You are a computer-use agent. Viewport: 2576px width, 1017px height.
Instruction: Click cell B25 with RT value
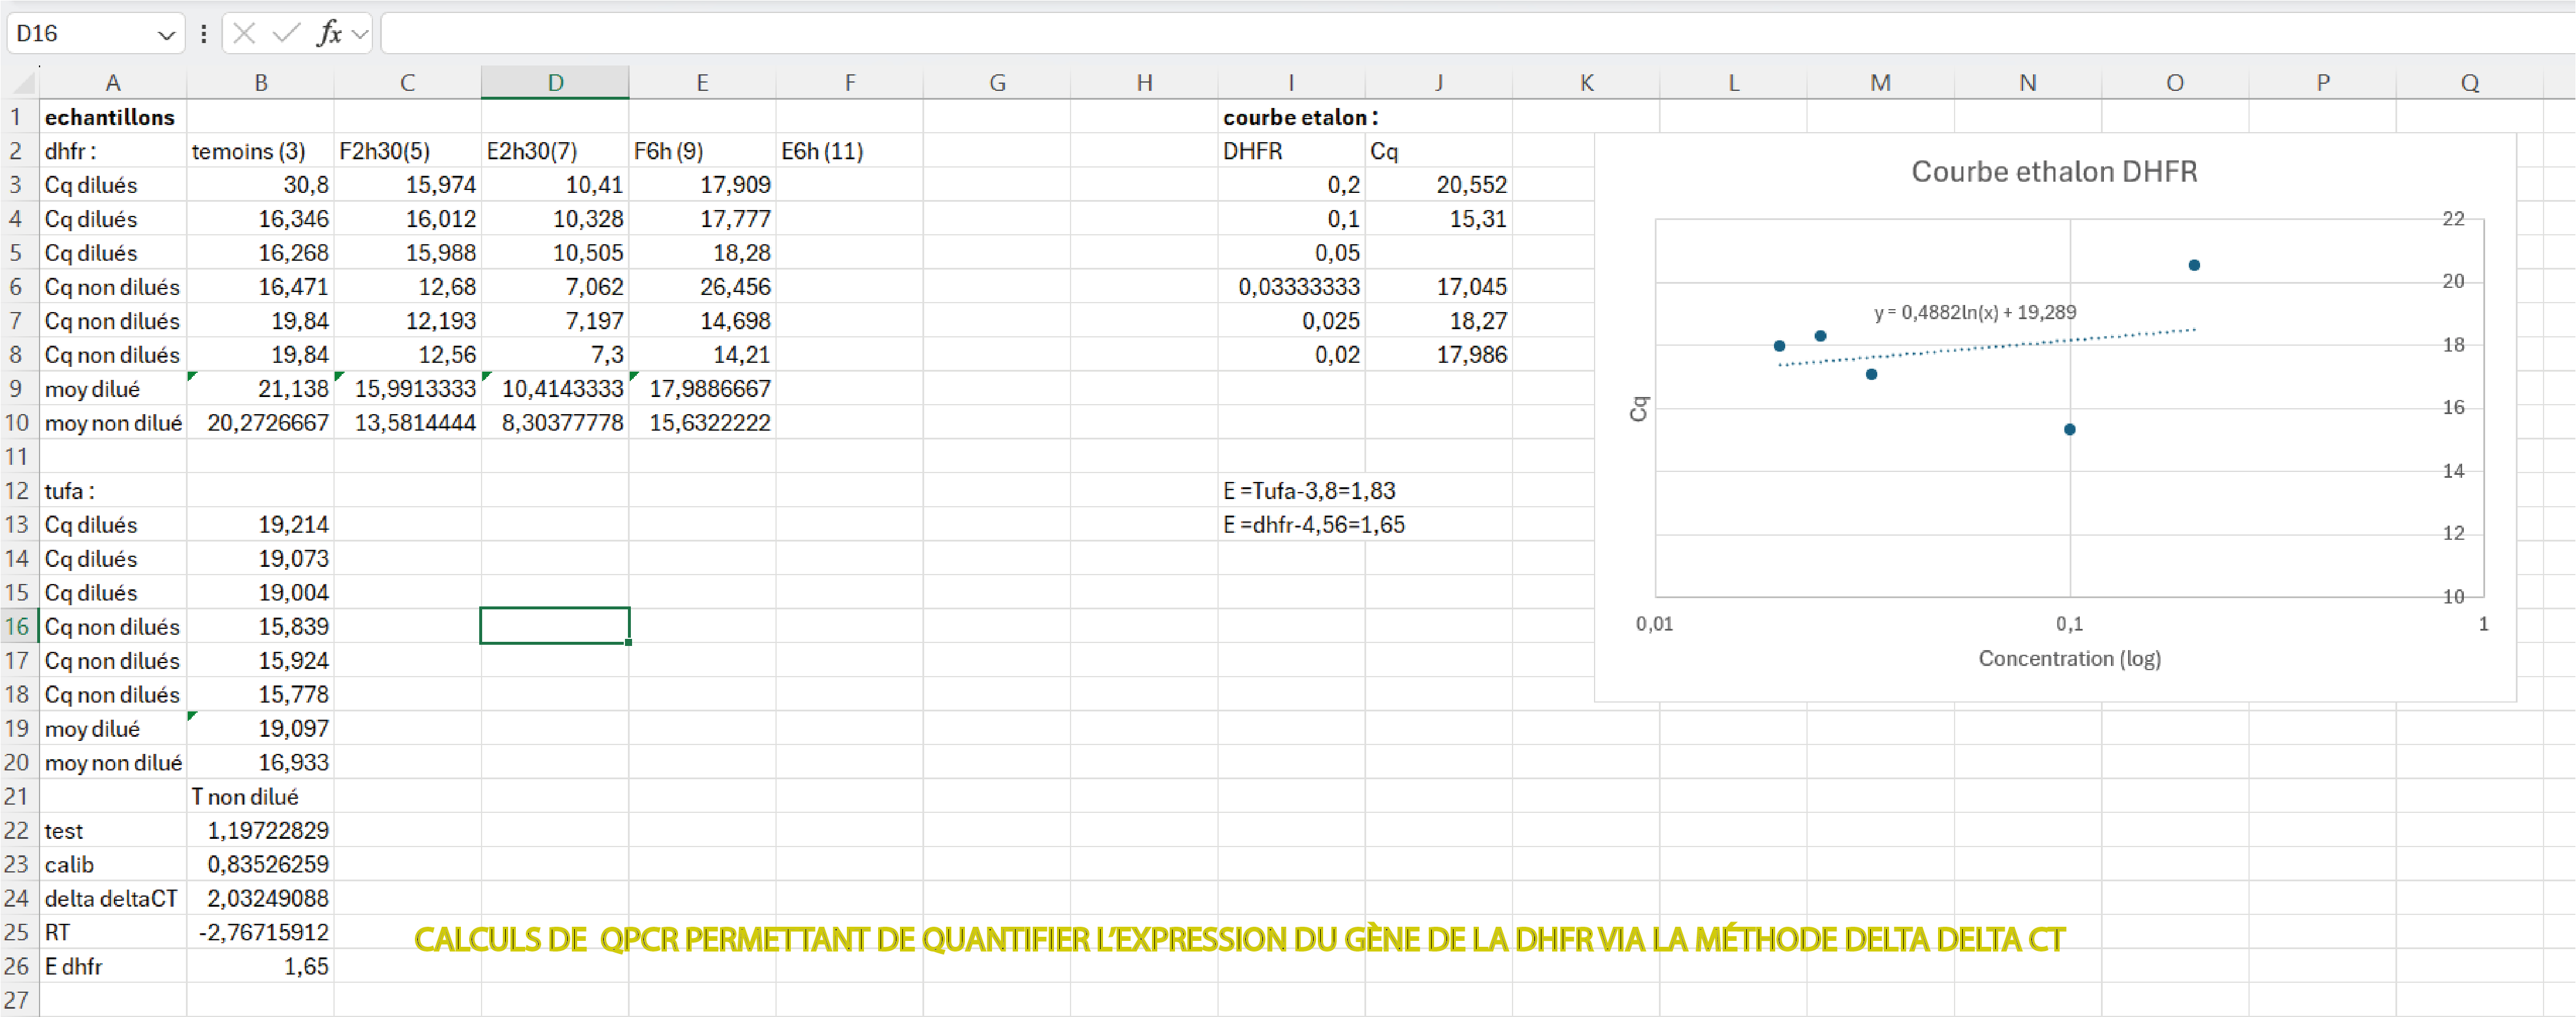261,932
